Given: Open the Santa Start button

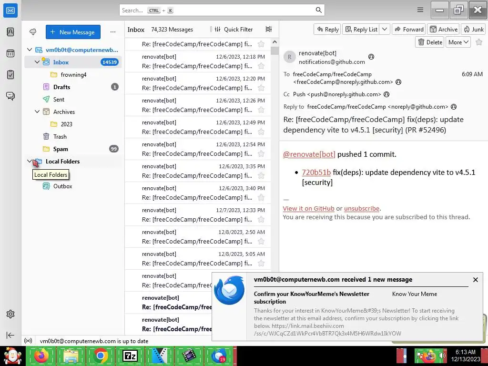Looking at the screenshot, I should point(12,356).
